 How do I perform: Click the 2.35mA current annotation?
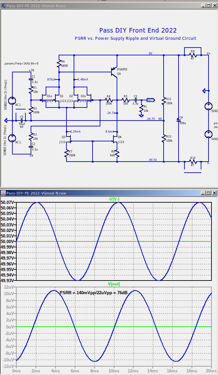click(x=75, y=132)
